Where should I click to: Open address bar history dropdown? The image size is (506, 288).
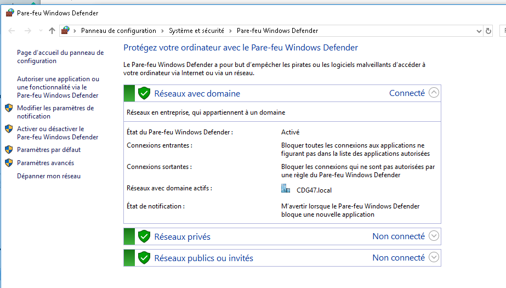[x=479, y=31]
